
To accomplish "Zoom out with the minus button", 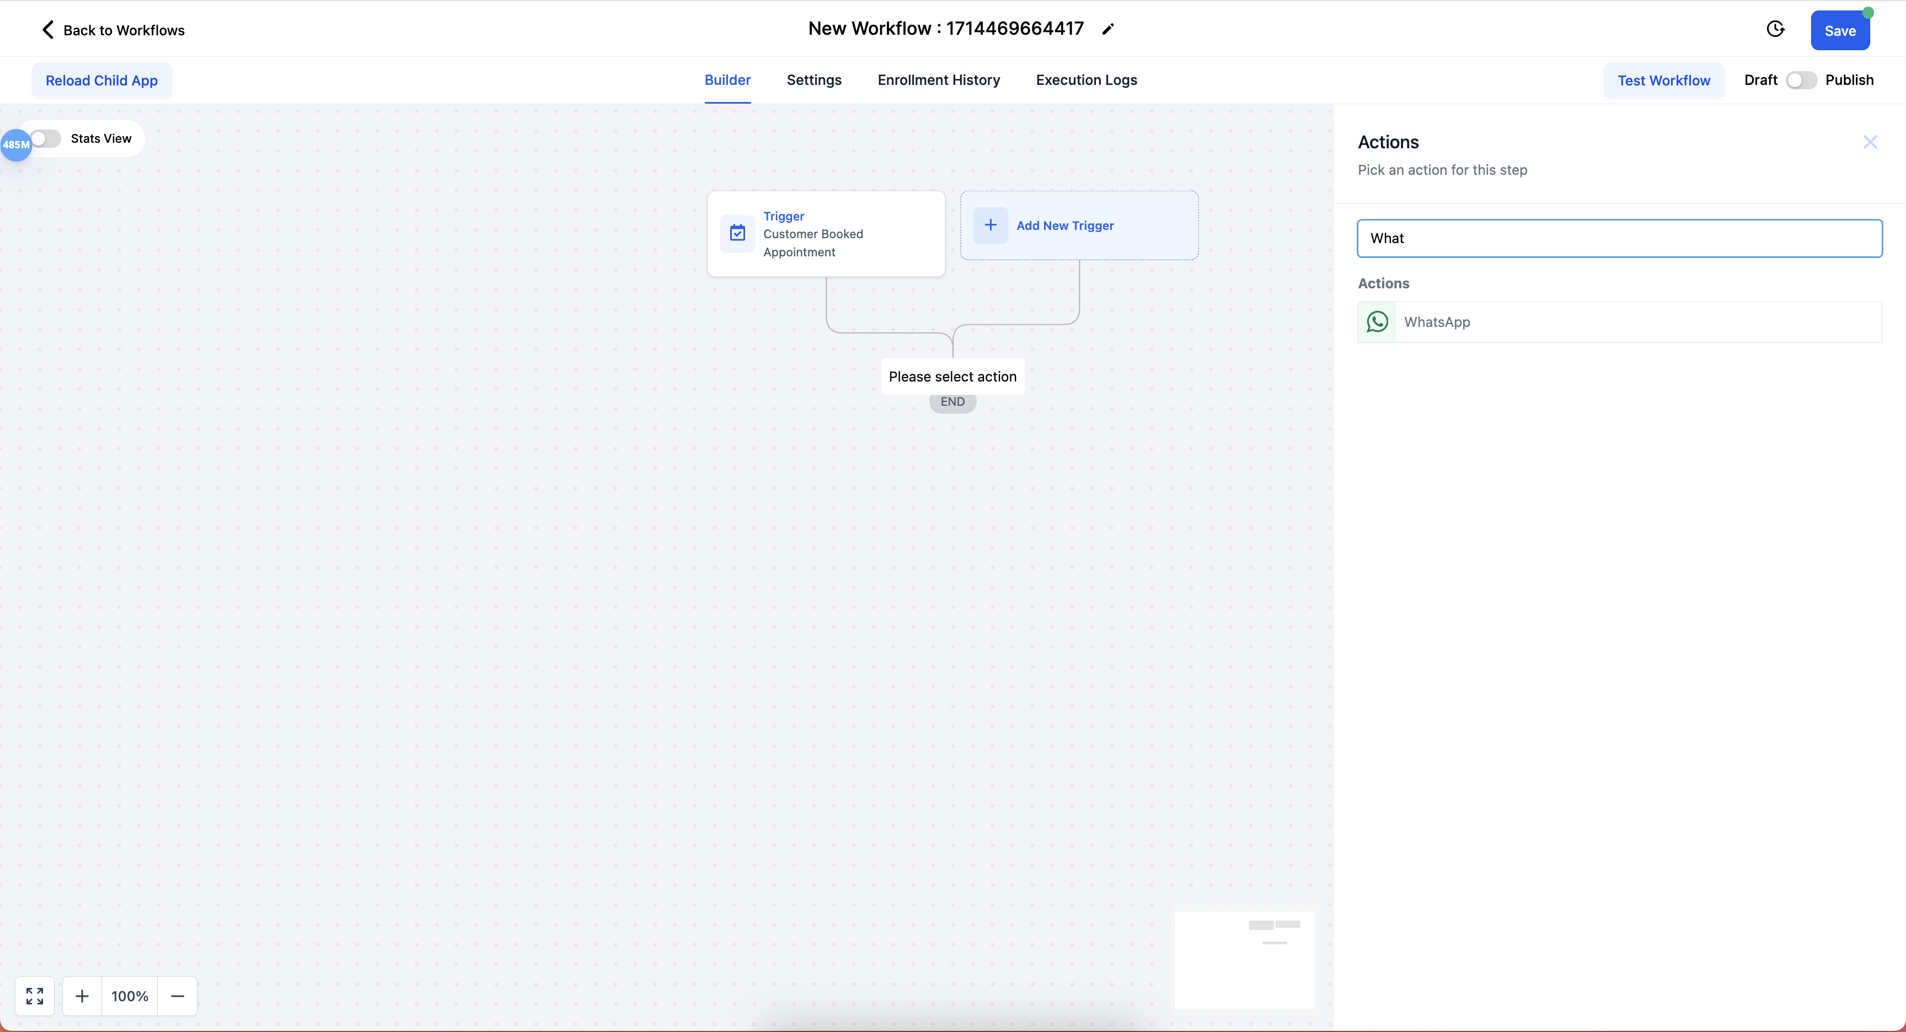I will click(x=178, y=996).
